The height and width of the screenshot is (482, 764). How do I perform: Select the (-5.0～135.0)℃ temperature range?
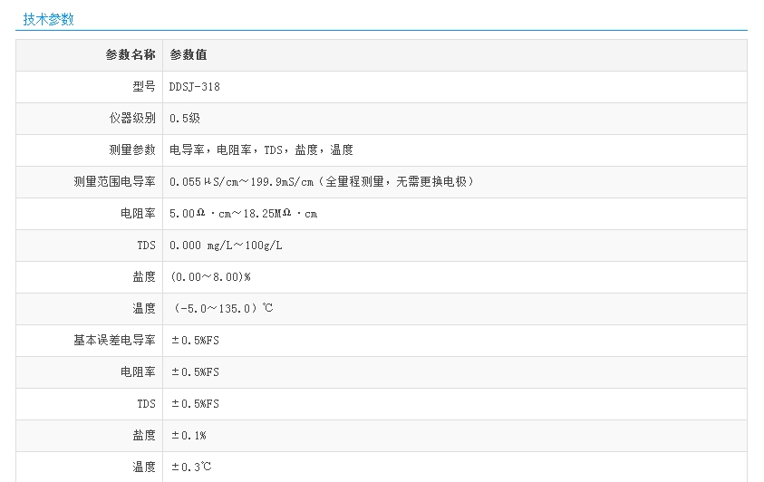[222, 309]
